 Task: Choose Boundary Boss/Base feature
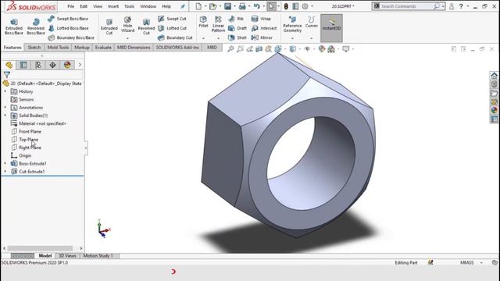coord(71,37)
